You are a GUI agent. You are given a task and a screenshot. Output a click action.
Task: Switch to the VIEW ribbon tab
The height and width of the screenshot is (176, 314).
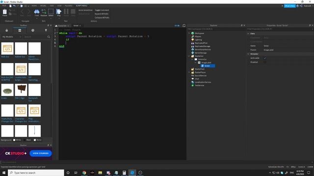pyautogui.click(x=59, y=6)
